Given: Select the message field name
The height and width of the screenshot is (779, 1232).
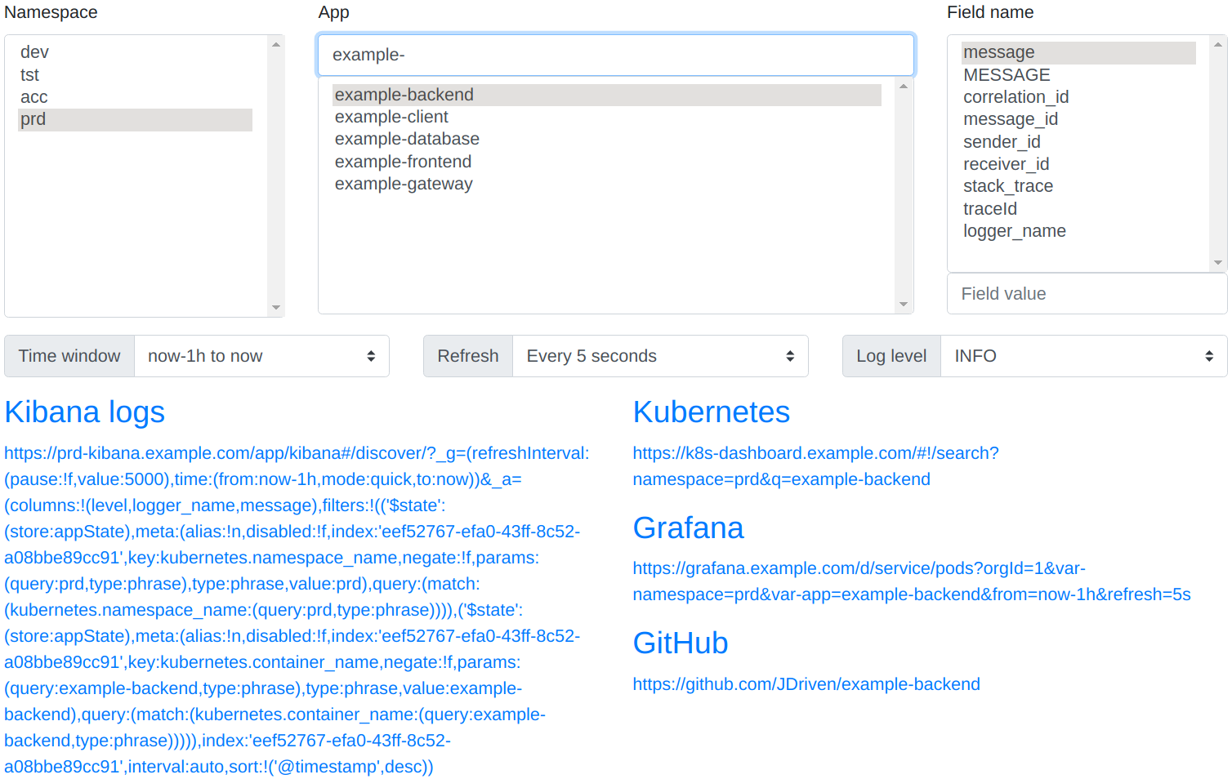Looking at the screenshot, I should click(1078, 52).
